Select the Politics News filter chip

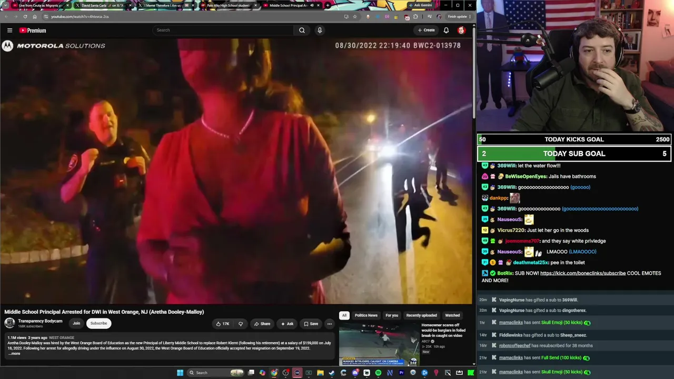coord(366,315)
